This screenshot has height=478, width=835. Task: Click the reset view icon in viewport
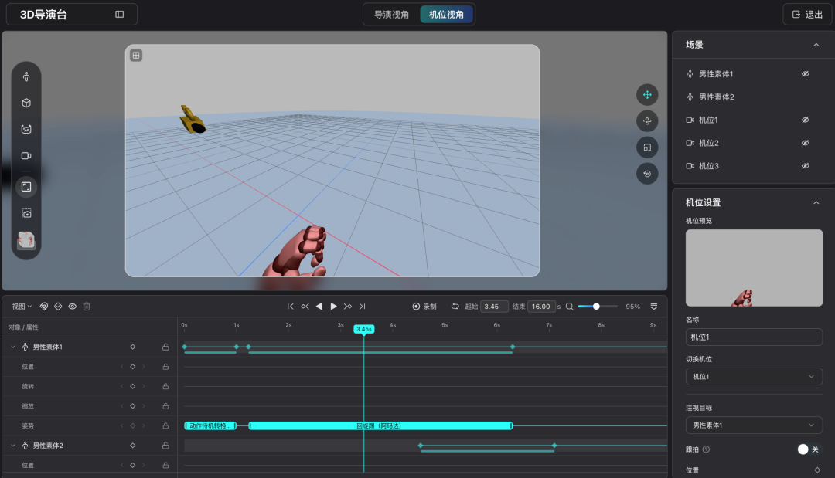[x=647, y=174]
